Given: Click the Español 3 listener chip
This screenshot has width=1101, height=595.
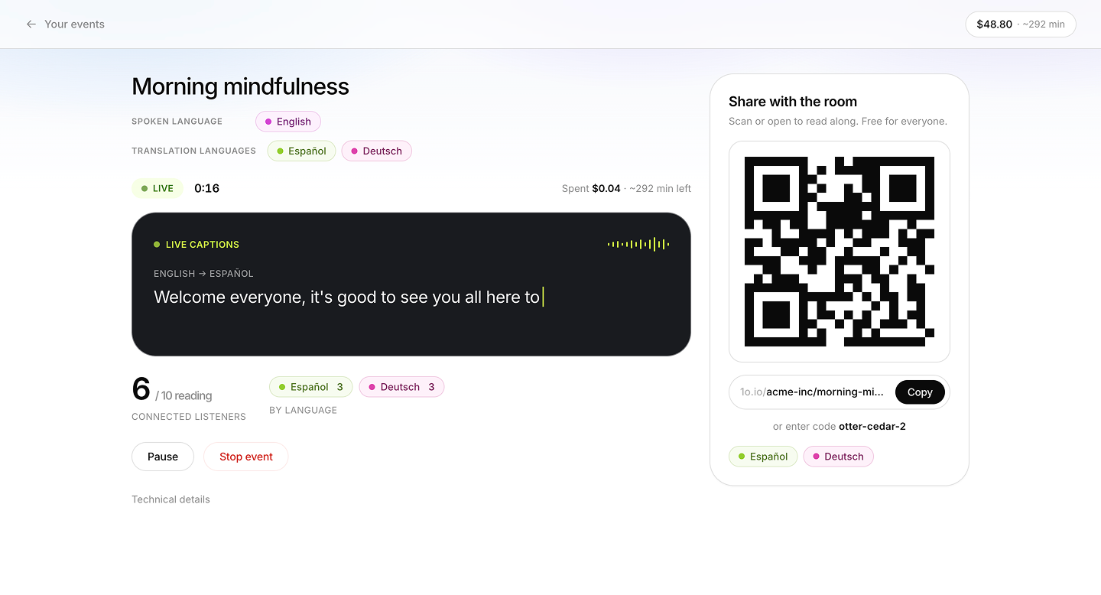Looking at the screenshot, I should tap(310, 387).
